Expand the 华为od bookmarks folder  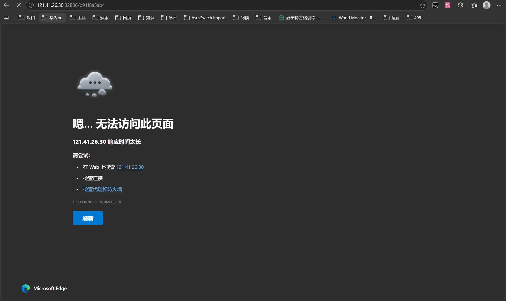52,18
